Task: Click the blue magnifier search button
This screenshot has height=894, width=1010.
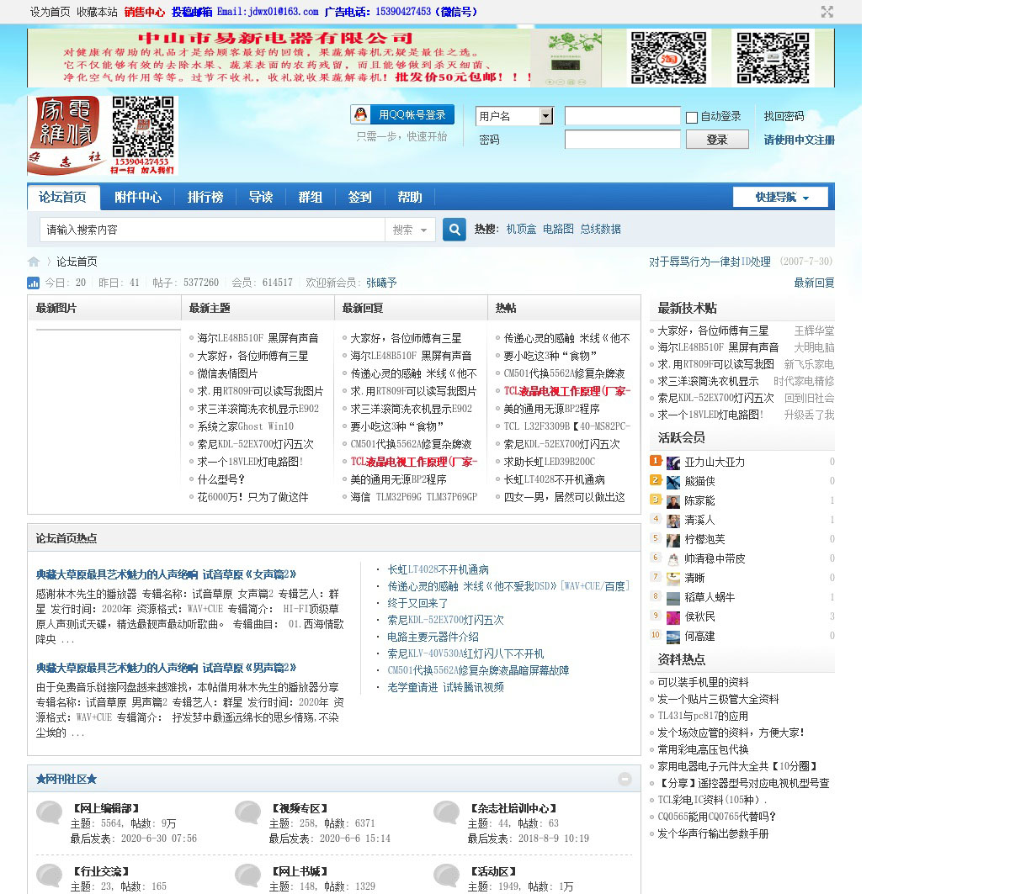Action: click(x=454, y=229)
